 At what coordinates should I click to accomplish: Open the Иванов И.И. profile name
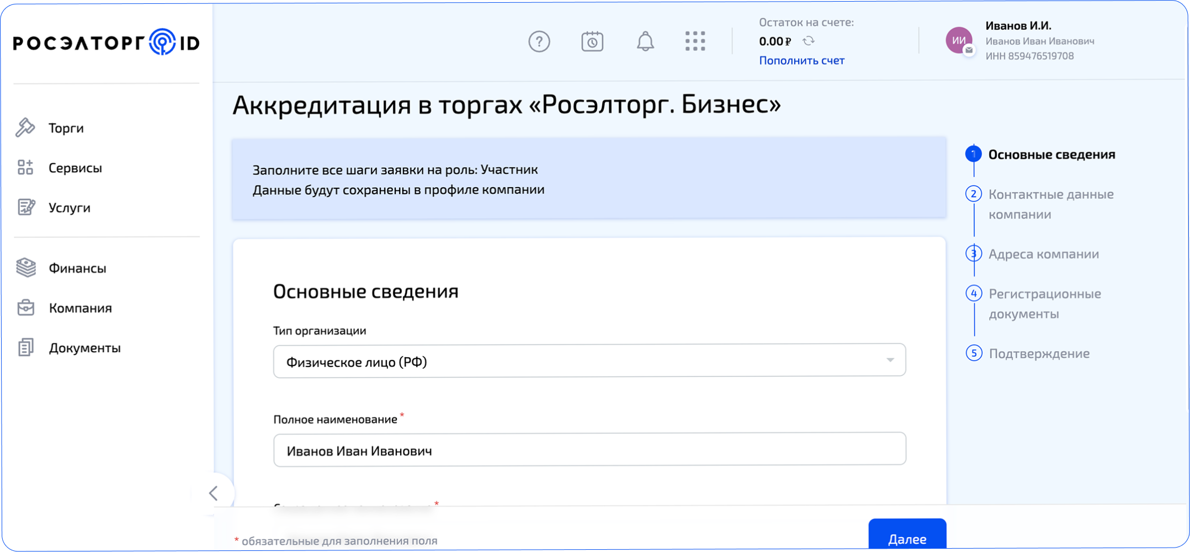[1018, 26]
